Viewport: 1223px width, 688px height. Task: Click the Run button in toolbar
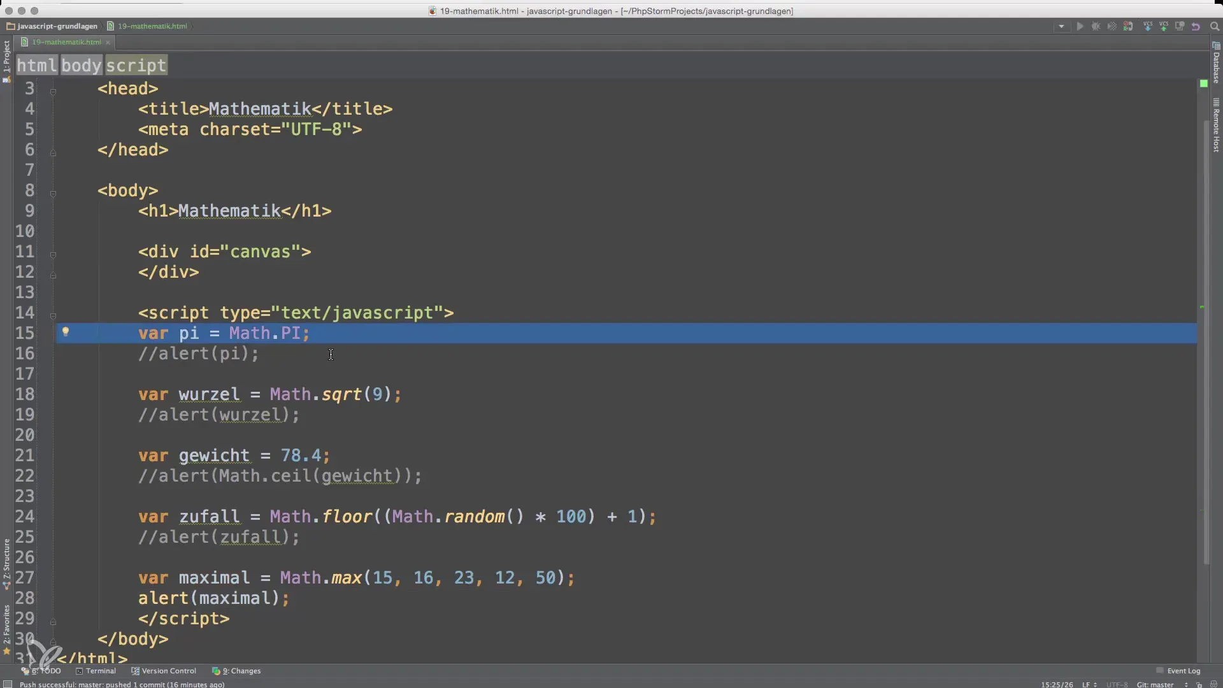coord(1080,27)
